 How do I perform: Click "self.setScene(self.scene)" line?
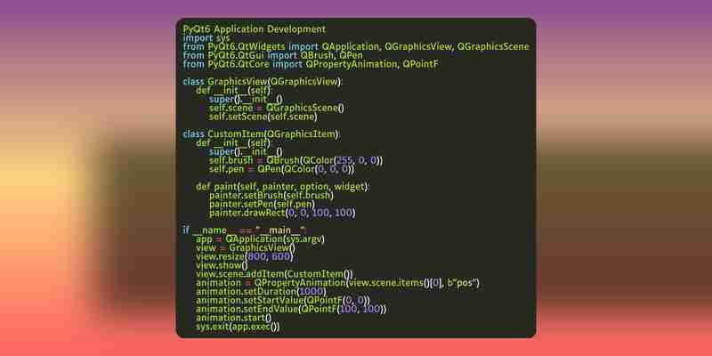[x=263, y=117]
